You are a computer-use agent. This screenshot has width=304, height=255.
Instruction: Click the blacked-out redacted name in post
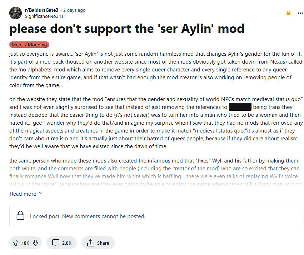pos(240,107)
